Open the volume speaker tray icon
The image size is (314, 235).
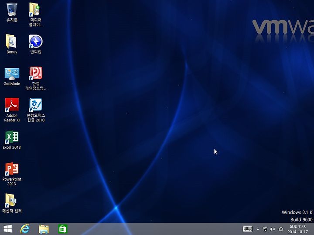pyautogui.click(x=273, y=229)
